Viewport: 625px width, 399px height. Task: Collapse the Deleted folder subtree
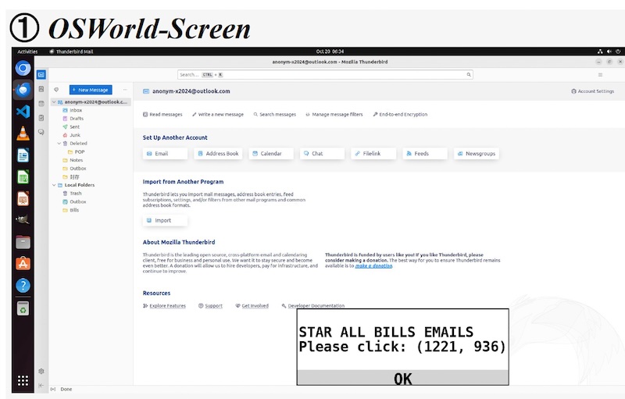click(59, 144)
